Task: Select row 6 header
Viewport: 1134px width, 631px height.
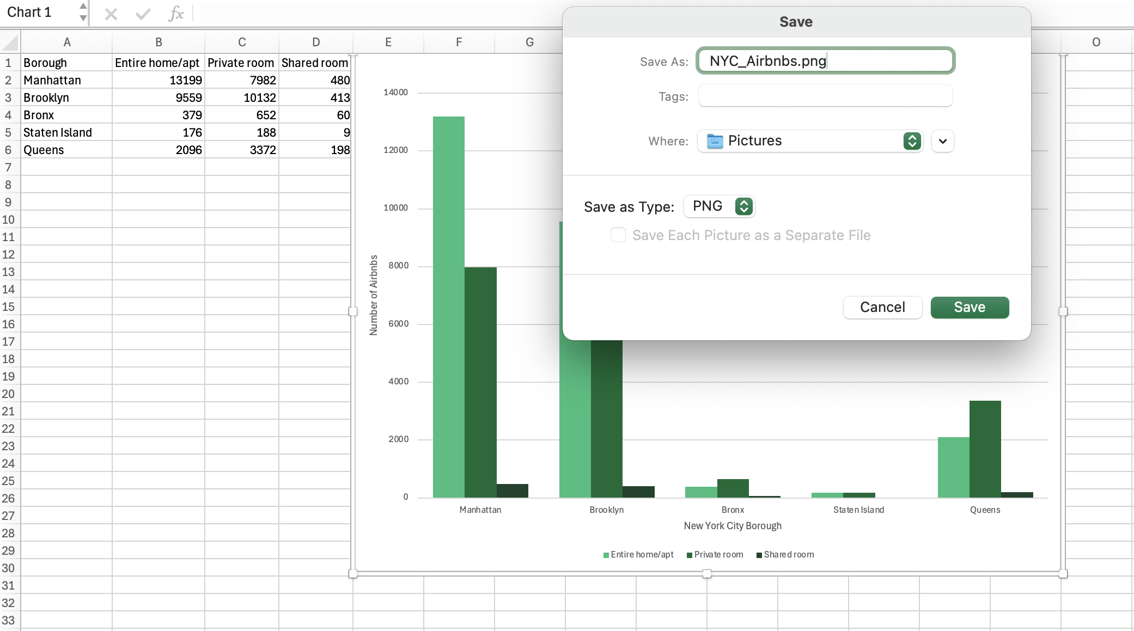Action: [x=9, y=150]
